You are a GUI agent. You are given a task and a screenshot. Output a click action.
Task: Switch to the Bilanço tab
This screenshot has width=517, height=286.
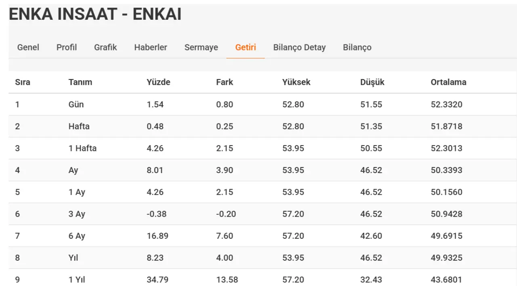[357, 47]
